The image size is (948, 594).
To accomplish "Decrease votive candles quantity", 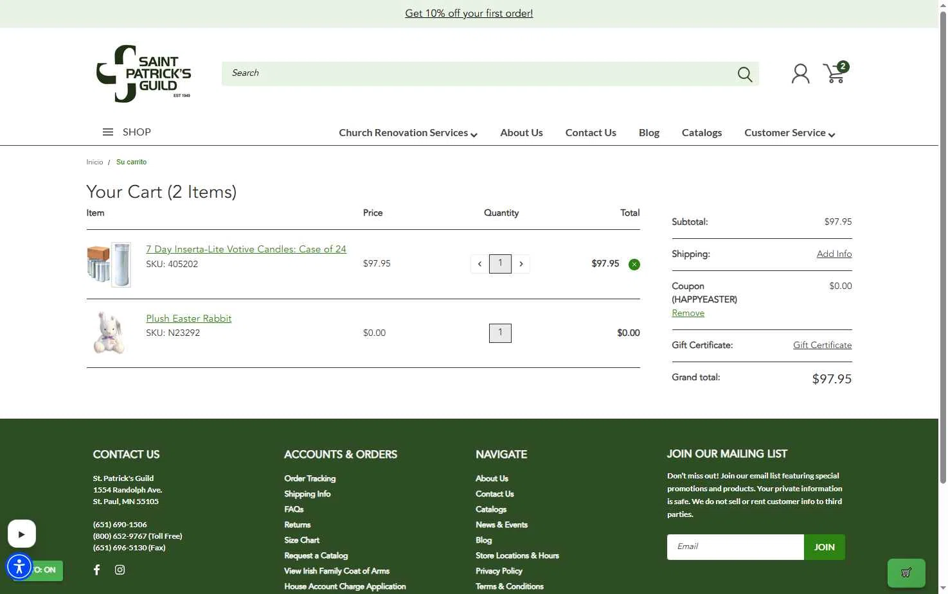I will 479,264.
